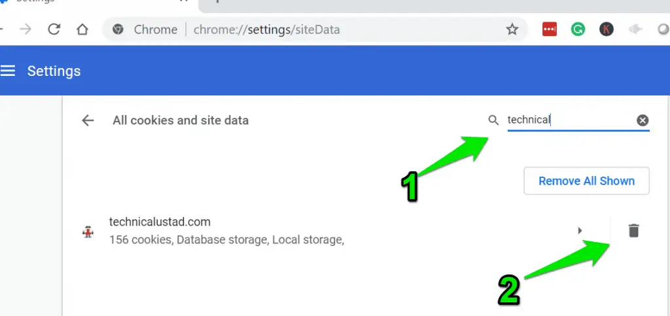670x316 pixels.
Task: Open the Settings hamburger menu
Action: (8, 71)
